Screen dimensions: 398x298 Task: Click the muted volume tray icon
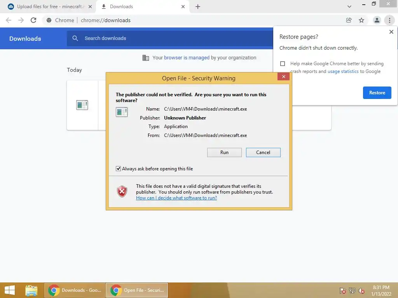(361, 291)
